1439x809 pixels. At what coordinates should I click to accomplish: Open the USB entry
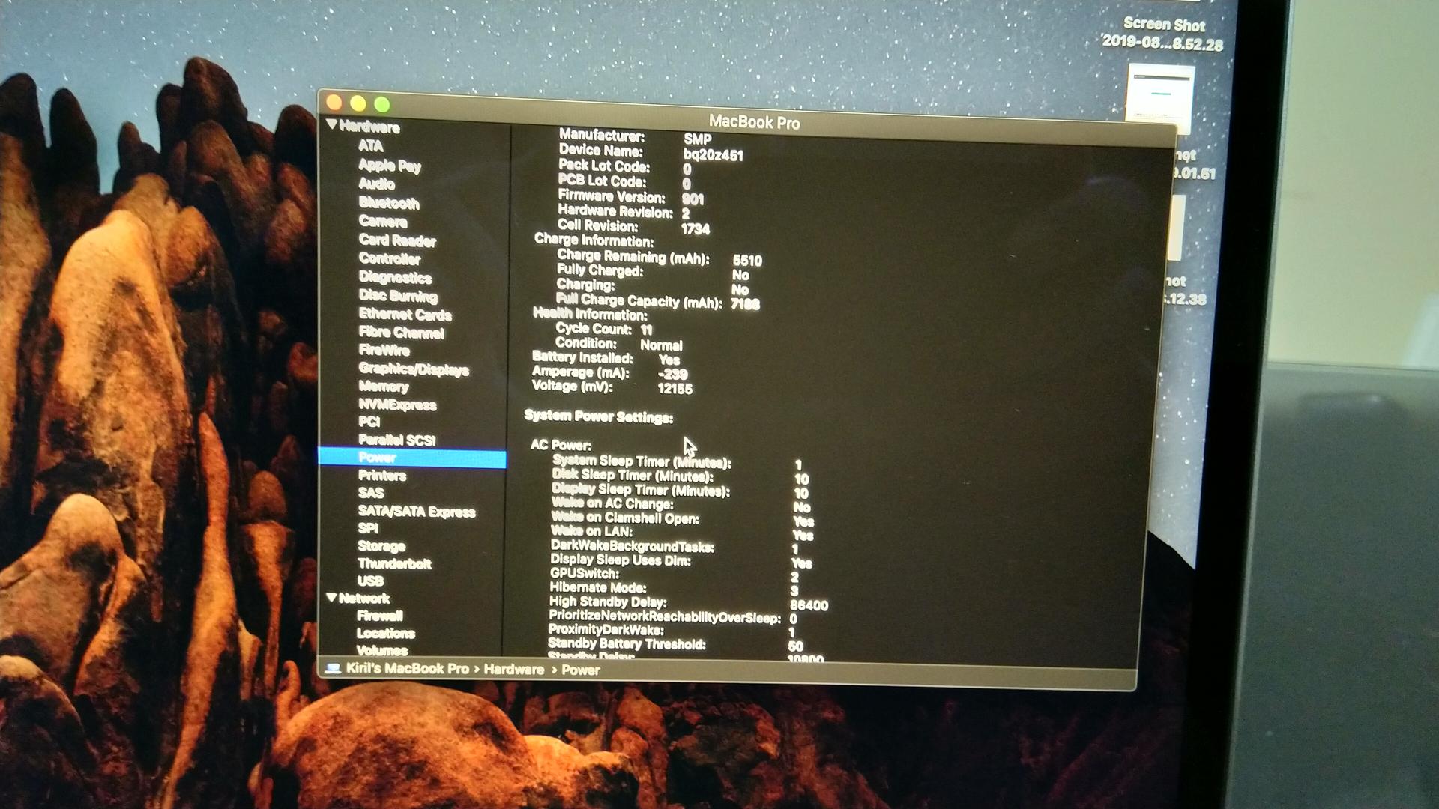tap(370, 581)
